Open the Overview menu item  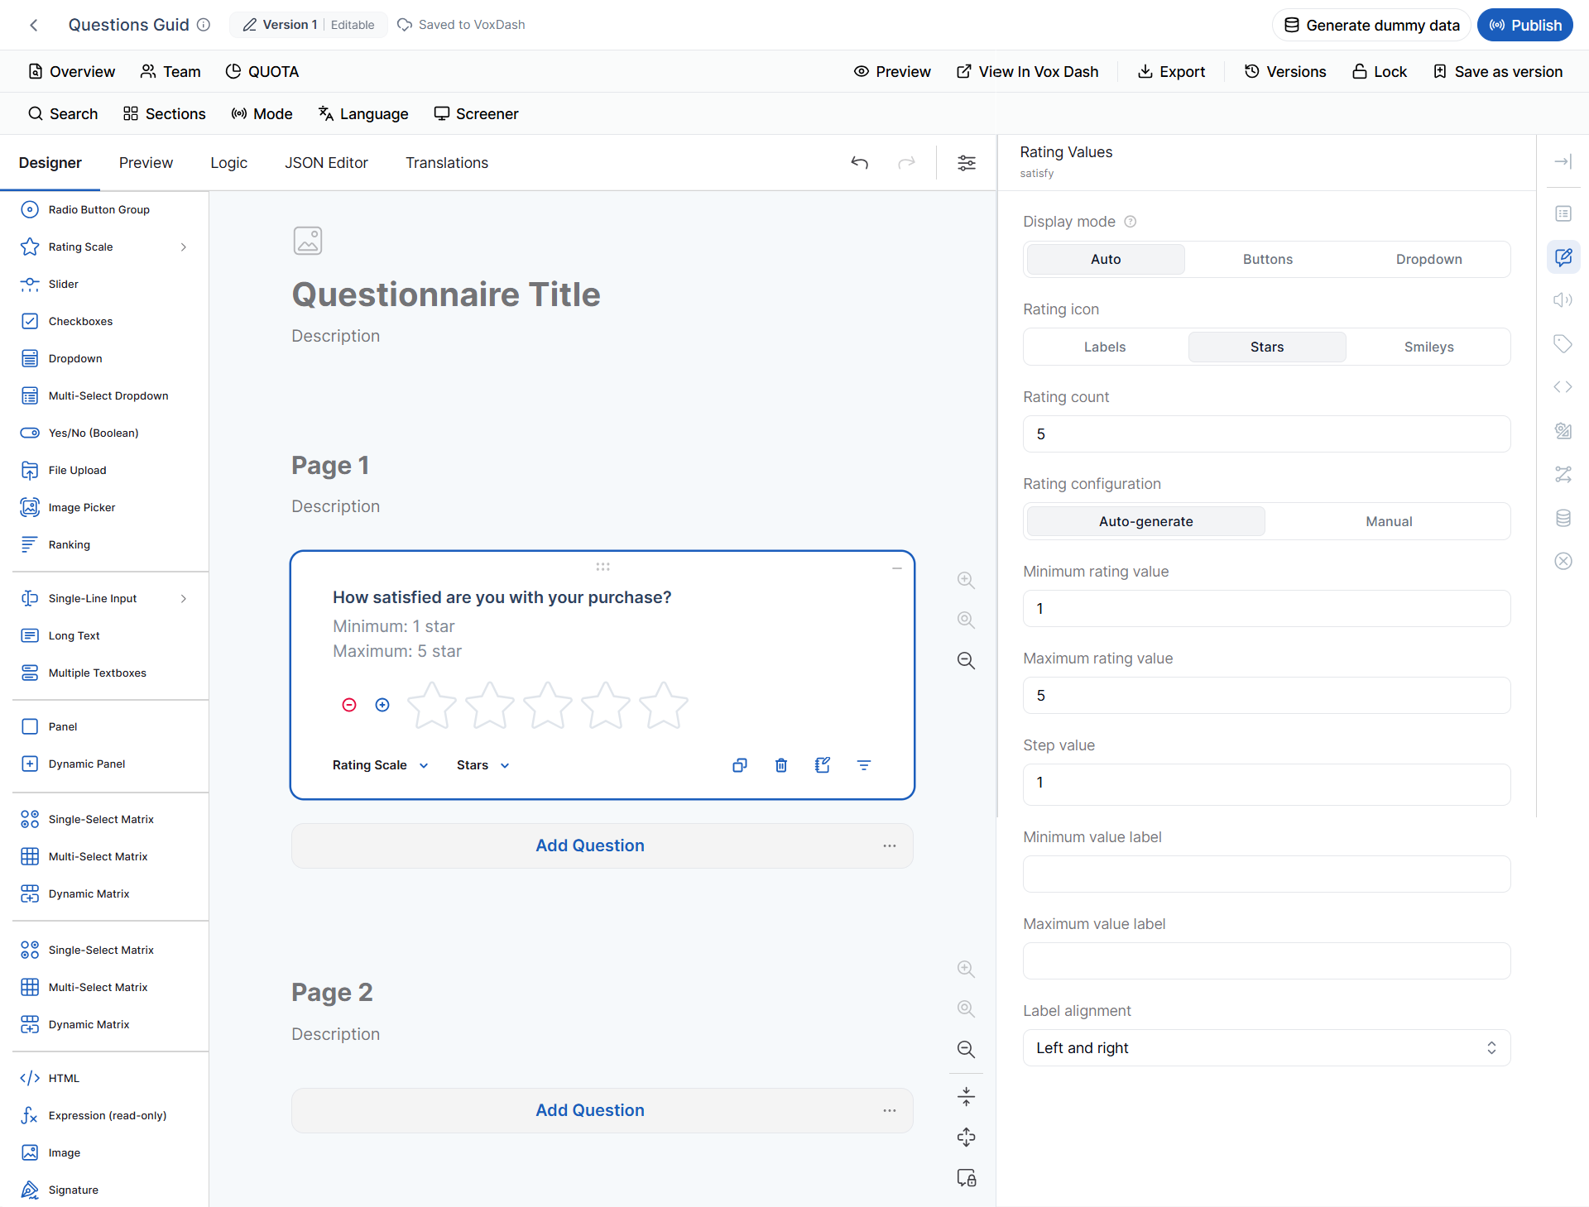point(72,71)
